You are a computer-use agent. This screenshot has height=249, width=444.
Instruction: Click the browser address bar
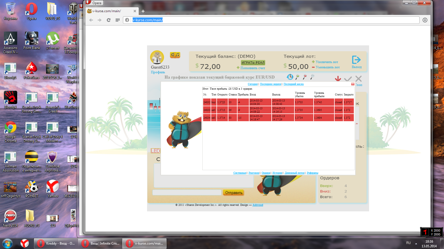(271, 20)
